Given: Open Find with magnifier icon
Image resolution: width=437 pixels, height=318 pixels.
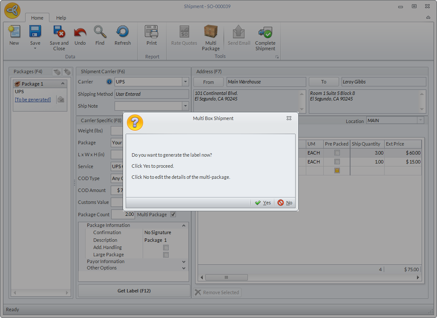Looking at the screenshot, I should click(100, 32).
